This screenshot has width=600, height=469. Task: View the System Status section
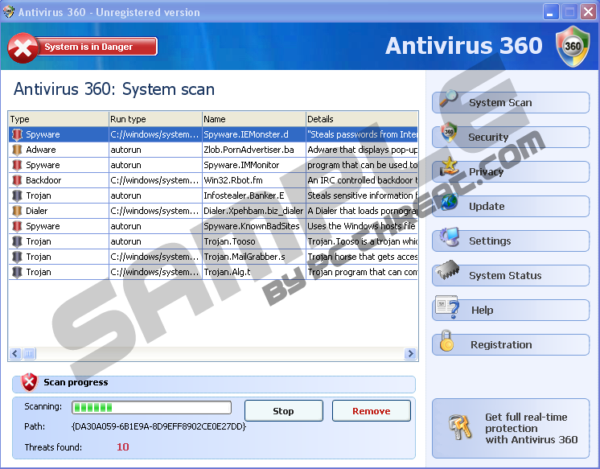coord(511,276)
